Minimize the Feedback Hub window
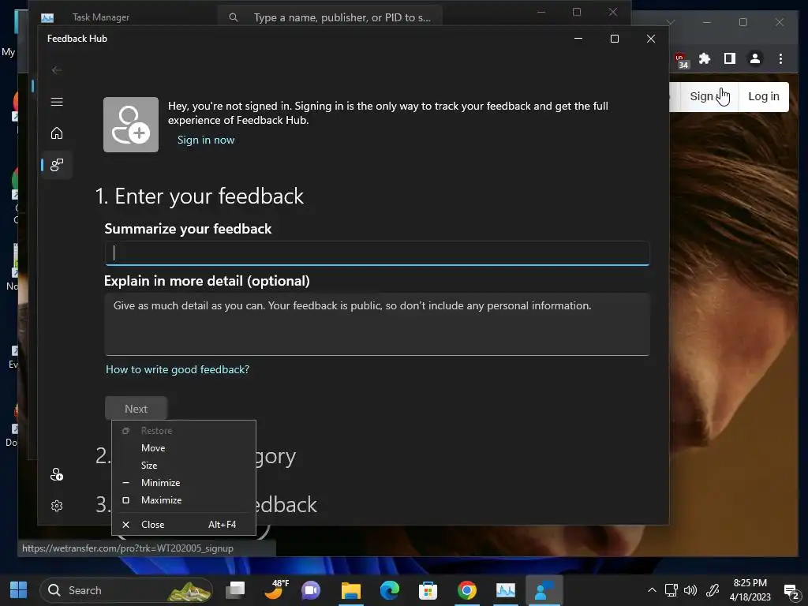 tap(578, 39)
